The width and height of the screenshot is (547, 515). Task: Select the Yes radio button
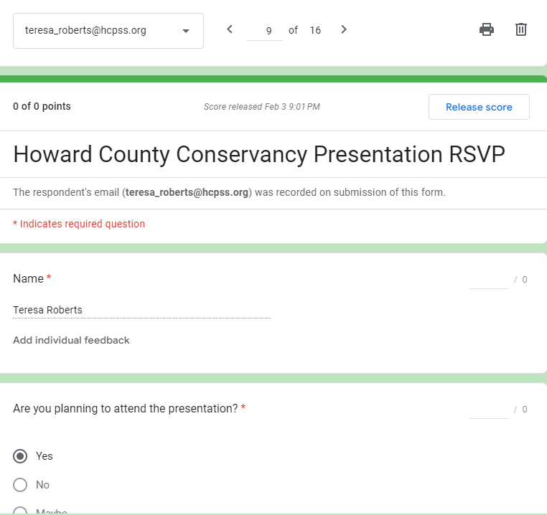pos(21,456)
